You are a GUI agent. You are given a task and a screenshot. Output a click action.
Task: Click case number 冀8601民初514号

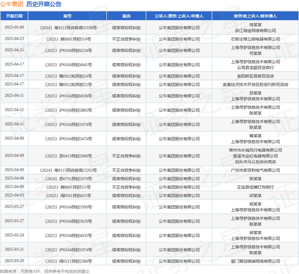coord(68,39)
